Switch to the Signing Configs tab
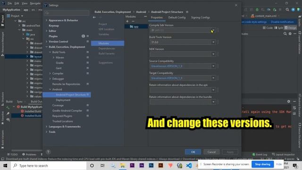The height and width of the screenshot is (170, 302). tap(200, 17)
